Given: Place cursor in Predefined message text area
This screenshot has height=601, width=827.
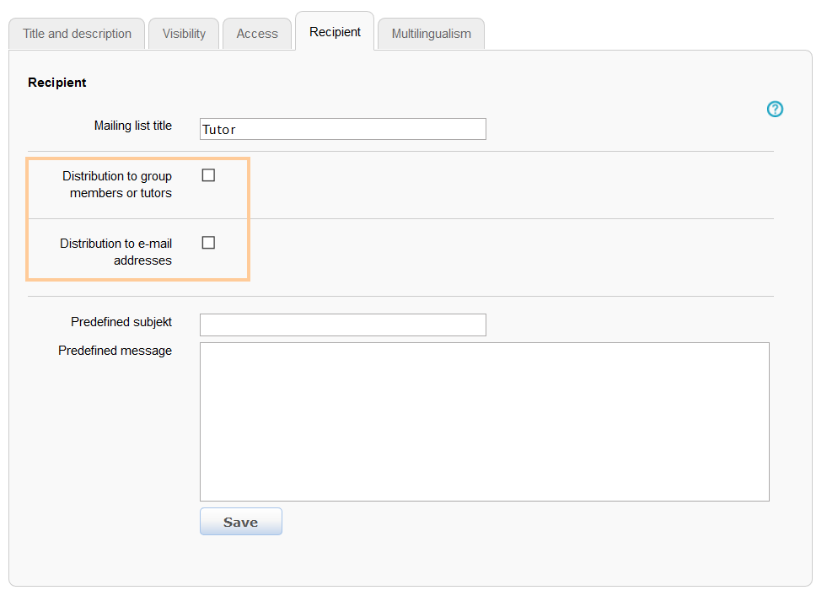Looking at the screenshot, I should tap(484, 421).
